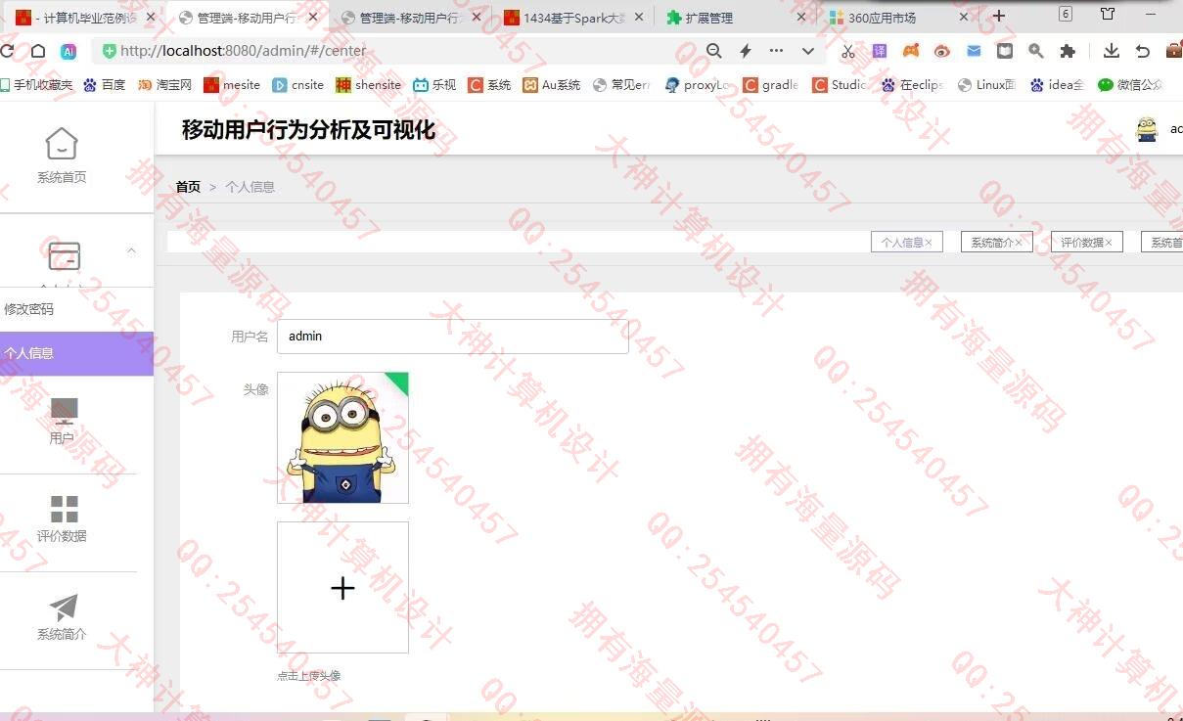Open the 系统首页 house icon
The height and width of the screenshot is (721, 1183).
[62, 144]
